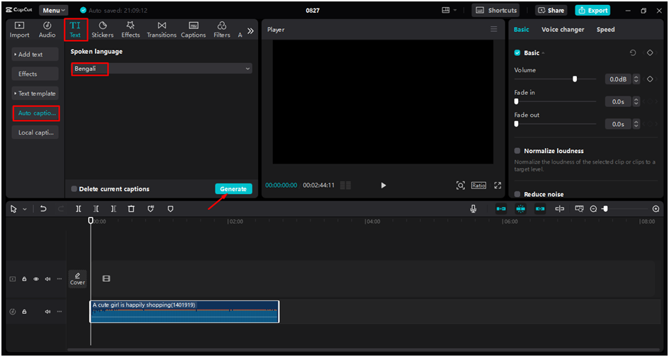Expand the Text template section
669x357 pixels.
pos(35,93)
